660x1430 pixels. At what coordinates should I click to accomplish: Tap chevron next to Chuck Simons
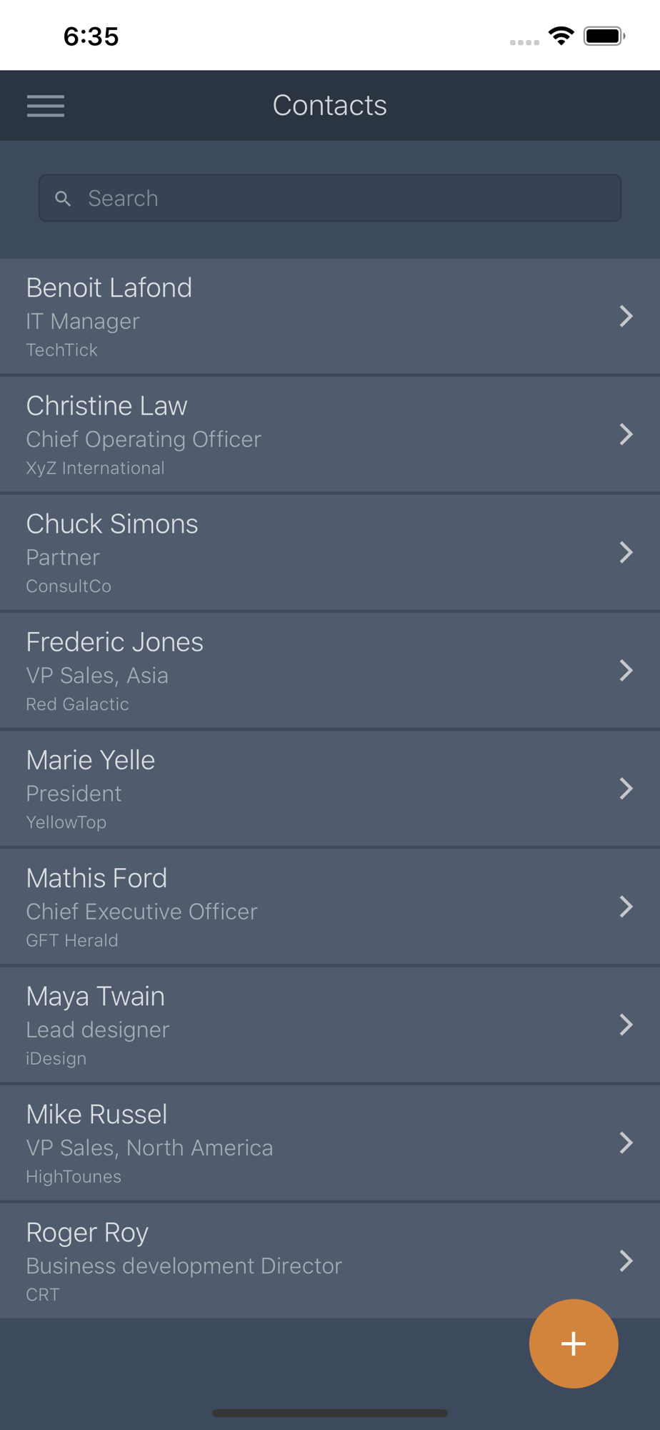tap(626, 552)
